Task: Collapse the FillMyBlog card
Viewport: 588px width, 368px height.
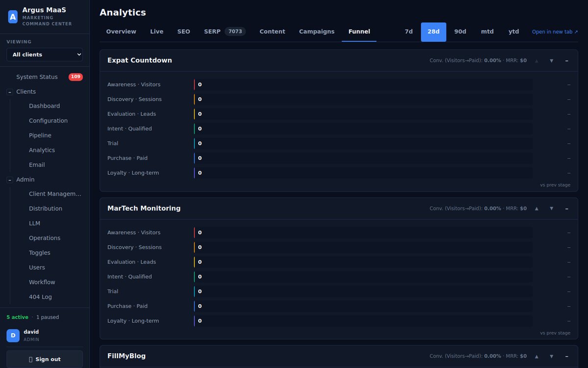Action: pos(566,356)
